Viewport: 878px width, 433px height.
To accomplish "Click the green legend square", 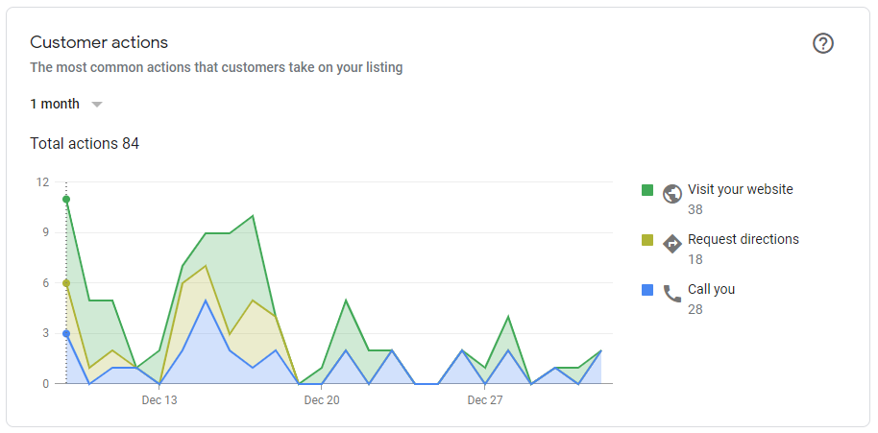I will tap(647, 190).
